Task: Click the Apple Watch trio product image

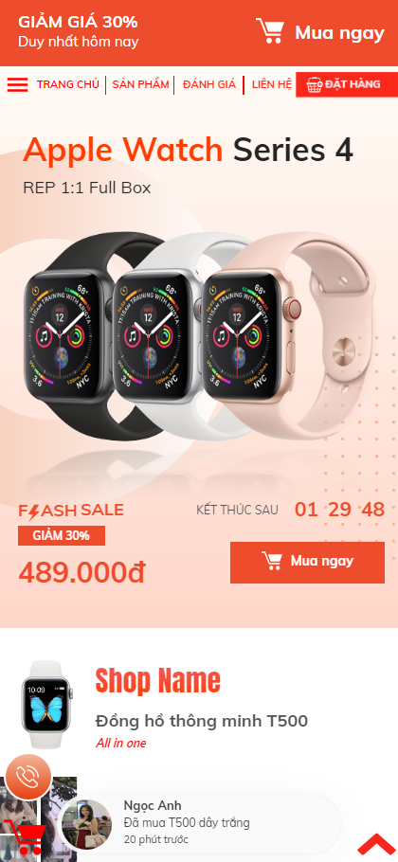Action: (199, 335)
